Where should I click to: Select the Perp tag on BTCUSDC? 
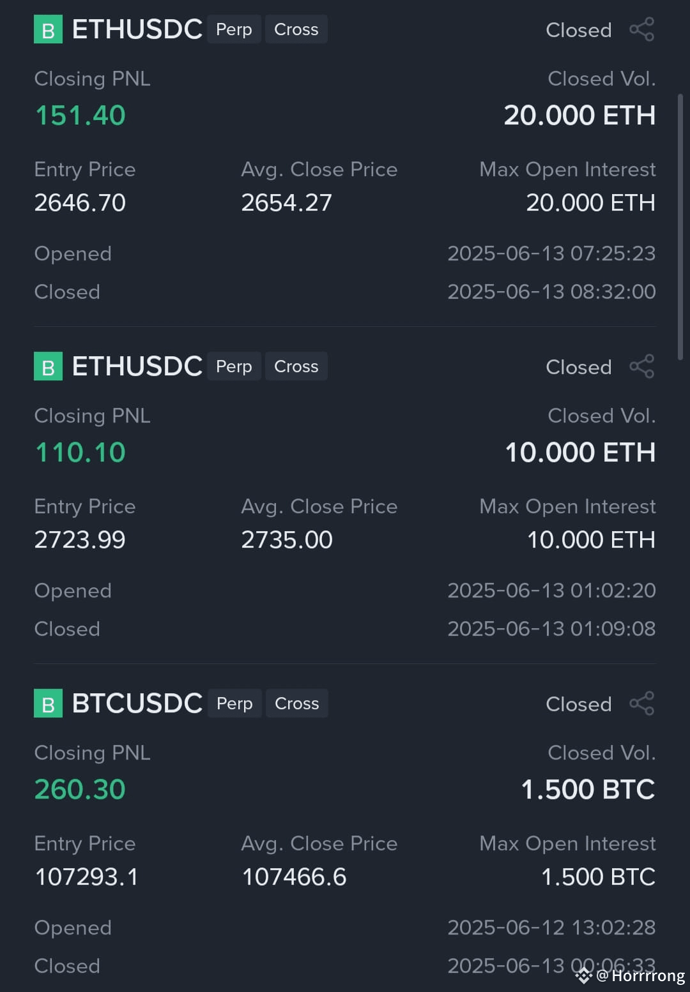click(x=234, y=703)
